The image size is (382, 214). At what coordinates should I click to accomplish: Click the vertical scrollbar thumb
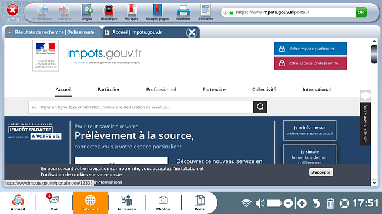[x=374, y=54]
